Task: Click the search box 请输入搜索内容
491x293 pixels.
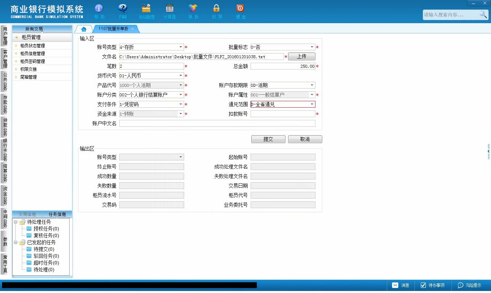Action: point(450,15)
